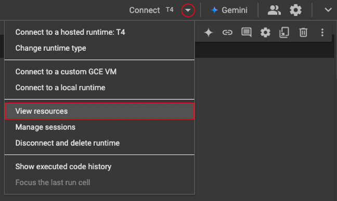Screen dimensions: 337x201
Task: Select Connect to a custom GCE VM
Action: 99,71
